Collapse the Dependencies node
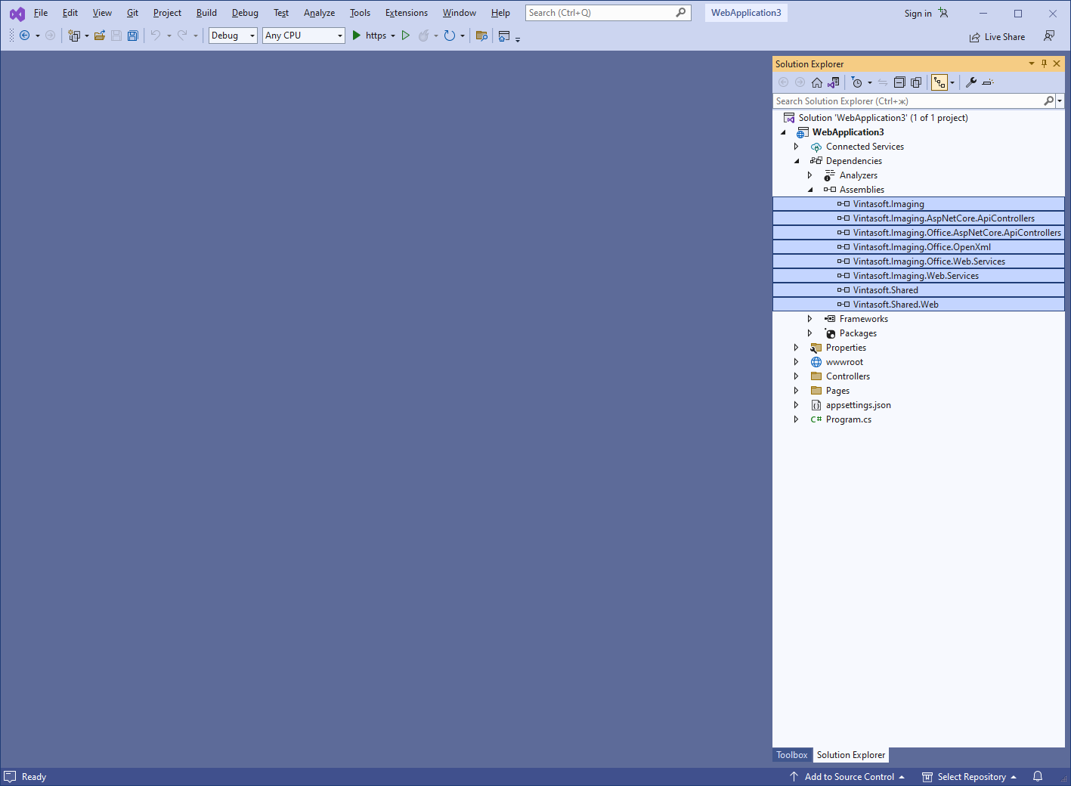Screen dimensions: 1071x786 pos(797,161)
